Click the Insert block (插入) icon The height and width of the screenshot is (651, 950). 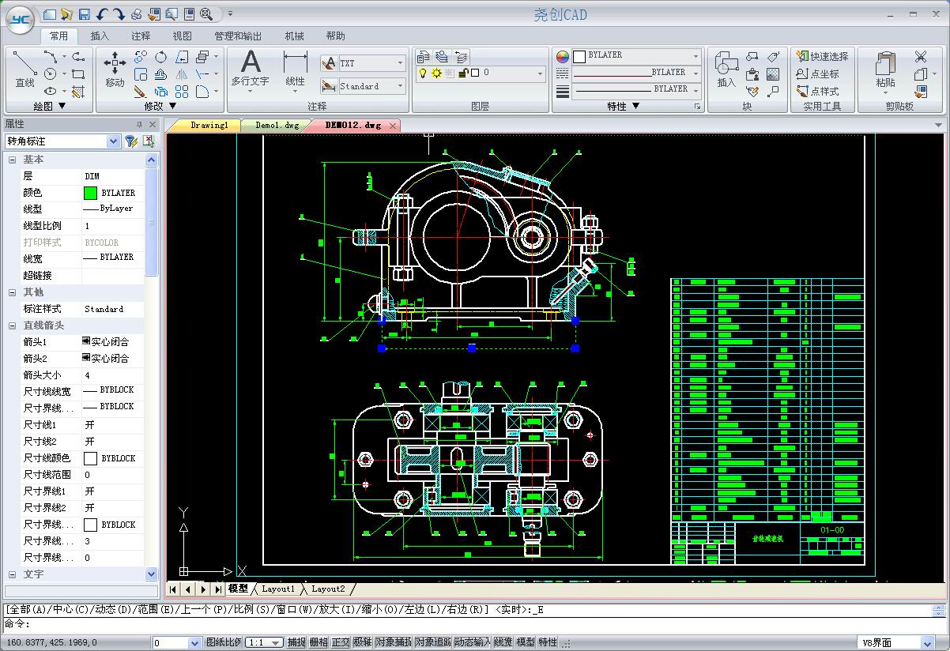726,70
